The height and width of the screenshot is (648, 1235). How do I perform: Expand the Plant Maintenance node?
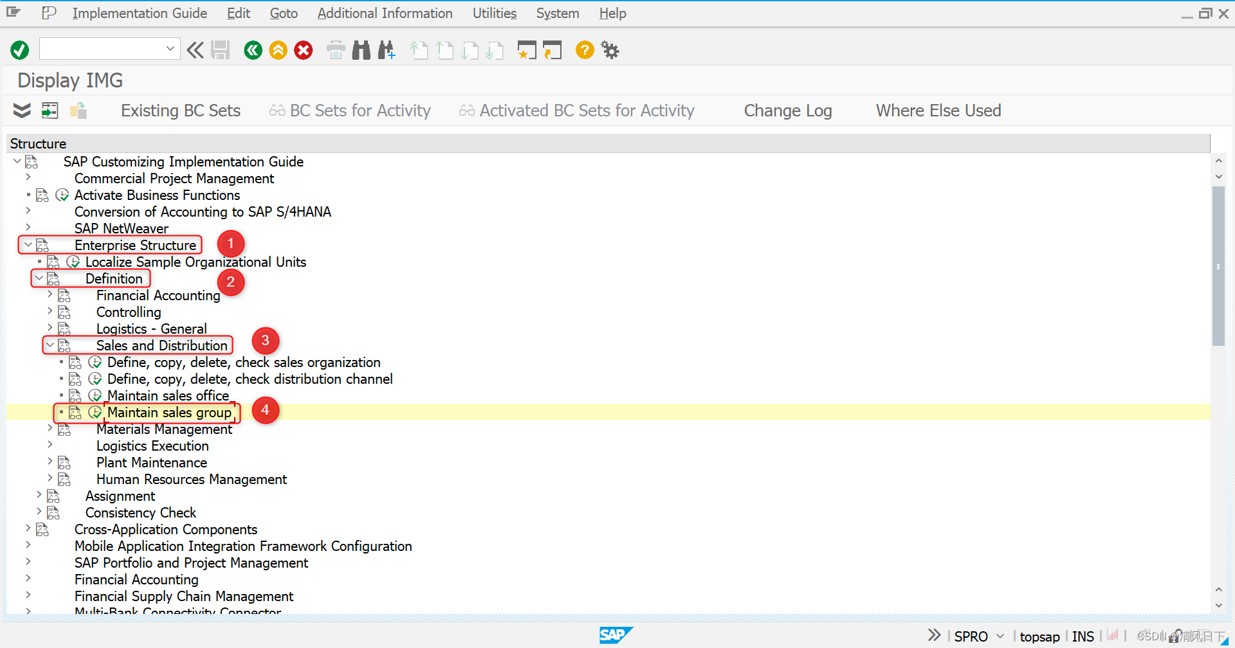pos(50,461)
